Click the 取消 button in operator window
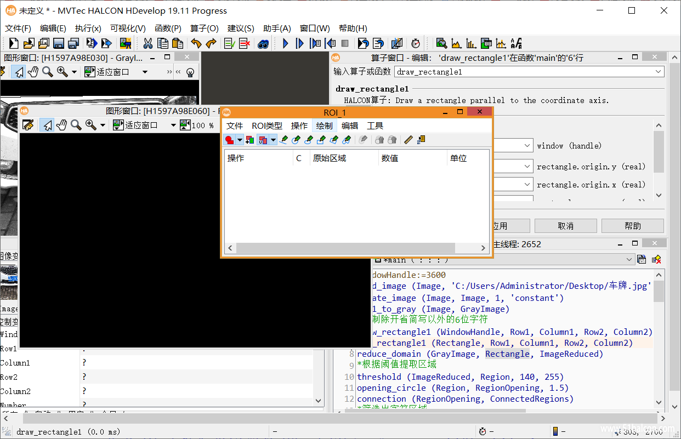Image resolution: width=681 pixels, height=439 pixels. point(565,226)
